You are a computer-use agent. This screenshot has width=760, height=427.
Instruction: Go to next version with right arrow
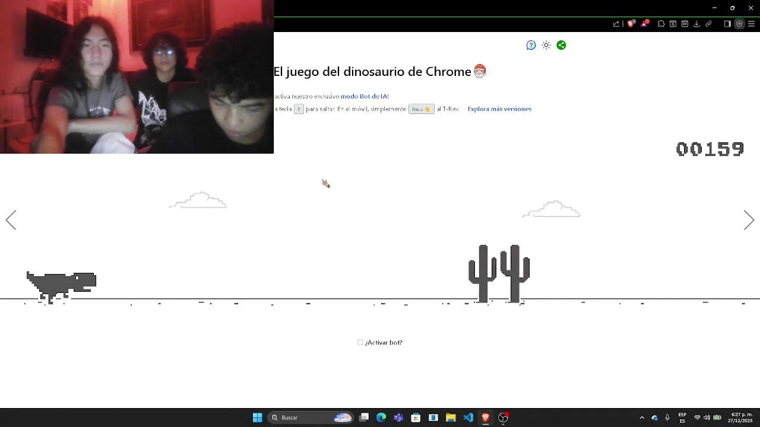point(749,220)
